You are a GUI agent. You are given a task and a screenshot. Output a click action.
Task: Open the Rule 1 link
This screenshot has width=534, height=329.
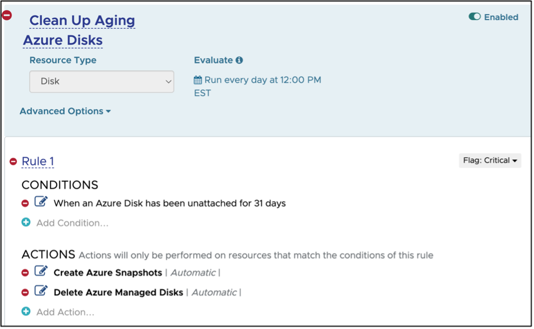[x=37, y=161]
